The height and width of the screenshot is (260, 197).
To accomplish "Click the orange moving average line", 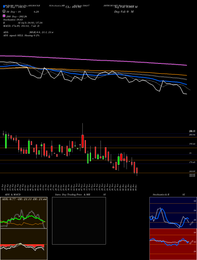I will point(93,71).
